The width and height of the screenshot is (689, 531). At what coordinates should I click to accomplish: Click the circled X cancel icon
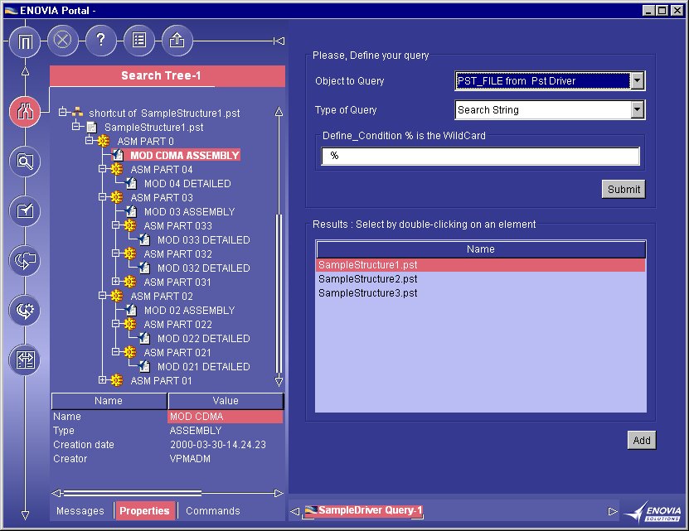(62, 41)
